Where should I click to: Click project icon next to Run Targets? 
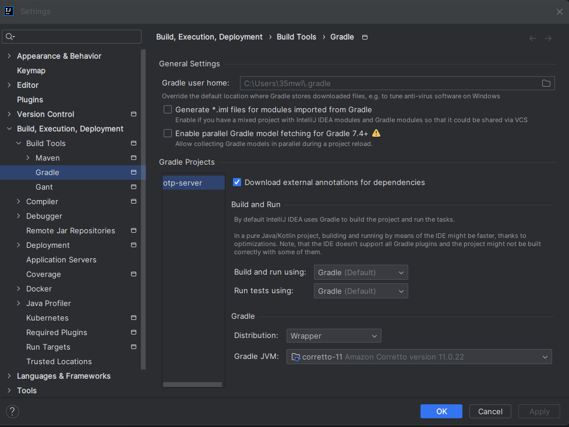pyautogui.click(x=133, y=347)
